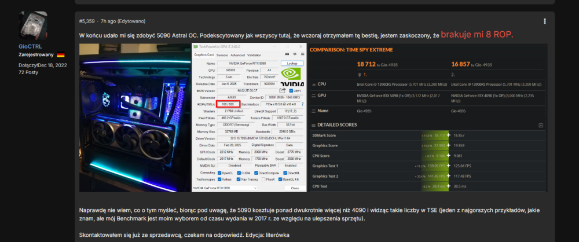The height and width of the screenshot is (242, 579).
Task: Open the NVIDIA GeForce RTX 5090 GPU dropdown
Action: pyautogui.click(x=225, y=188)
